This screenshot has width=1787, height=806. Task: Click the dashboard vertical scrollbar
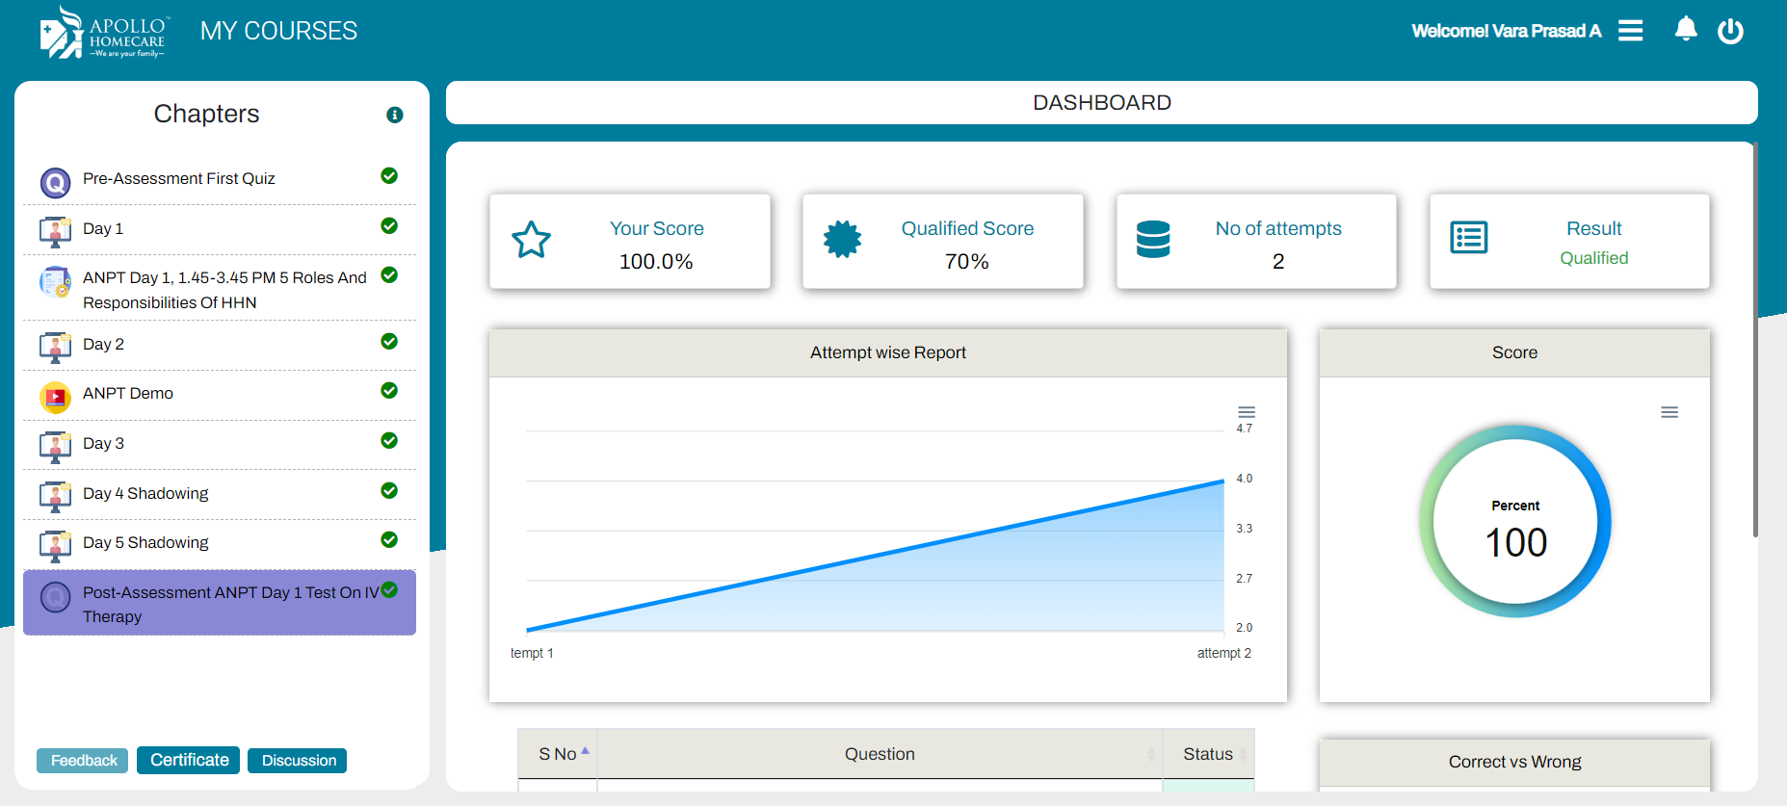(1754, 339)
